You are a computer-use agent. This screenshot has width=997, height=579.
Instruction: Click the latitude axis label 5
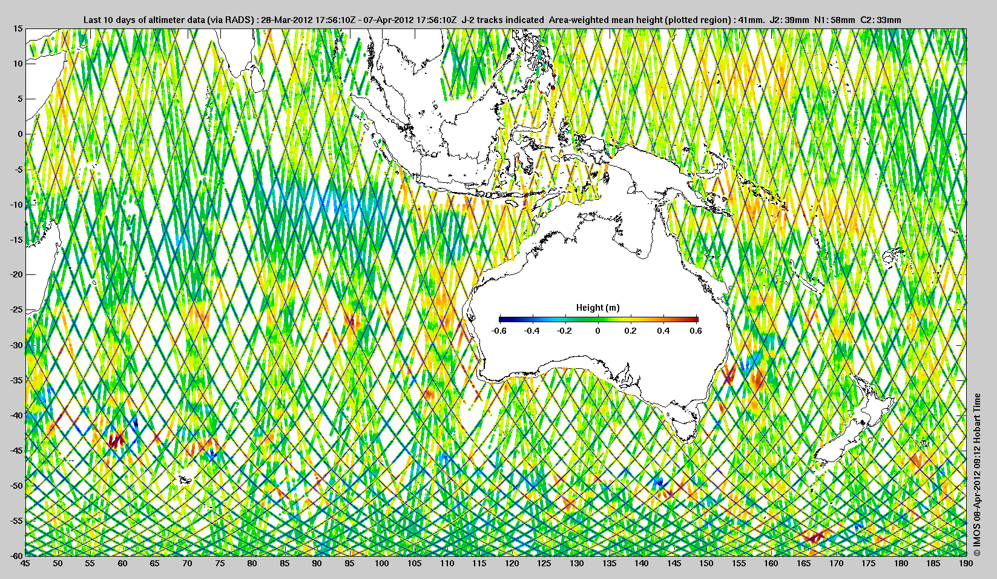(21, 99)
